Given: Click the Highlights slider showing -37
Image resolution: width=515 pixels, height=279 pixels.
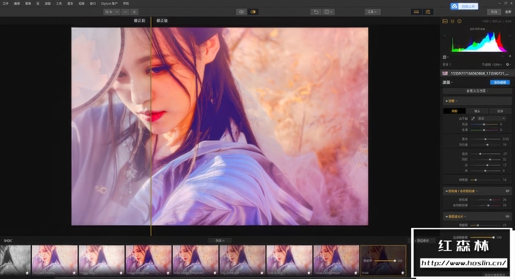Looking at the screenshot, I should tap(485, 154).
